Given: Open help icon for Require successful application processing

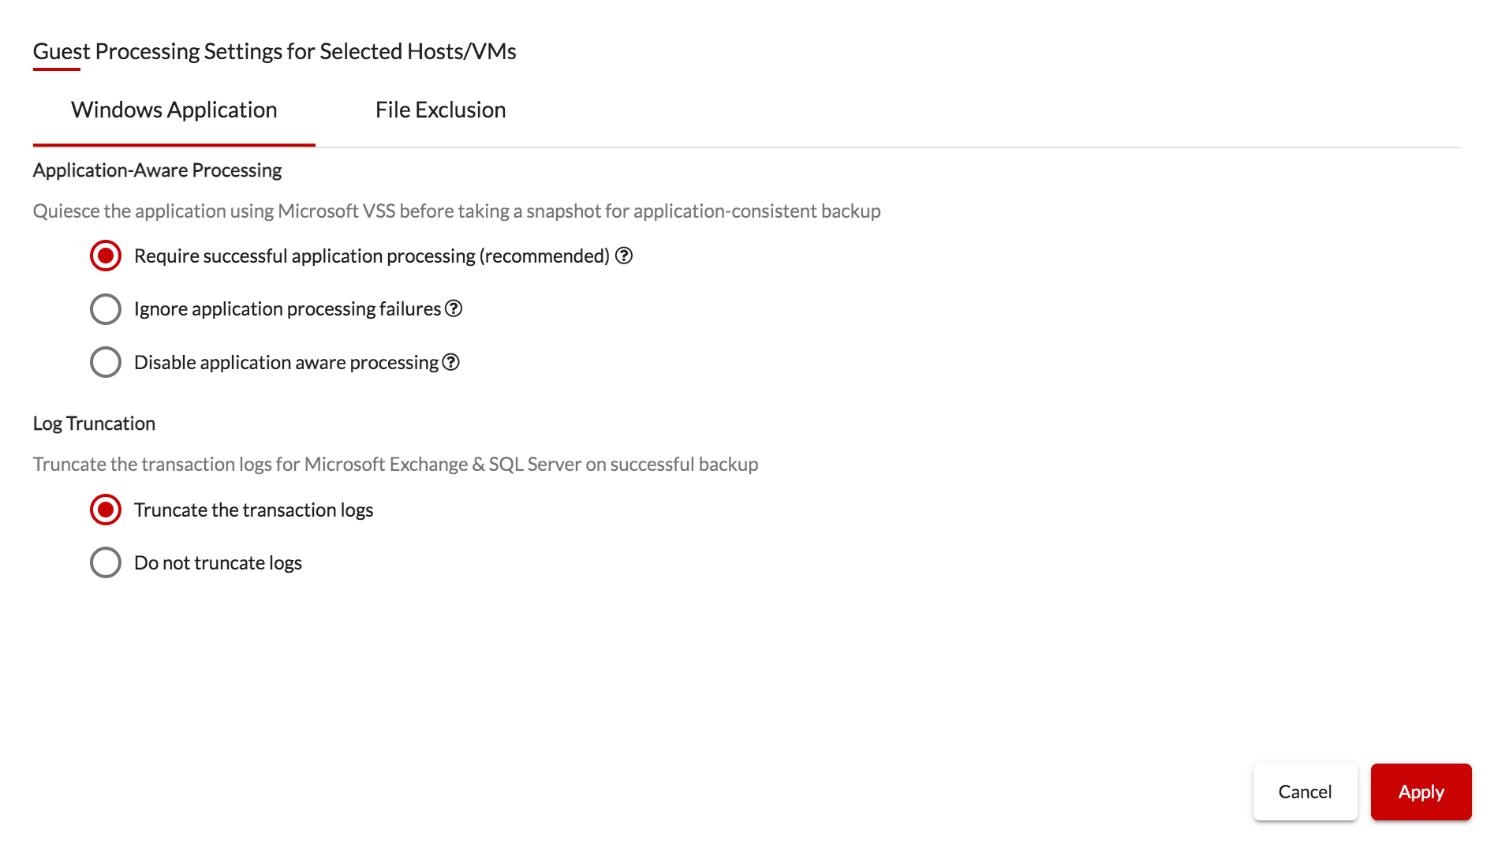Looking at the screenshot, I should (624, 256).
